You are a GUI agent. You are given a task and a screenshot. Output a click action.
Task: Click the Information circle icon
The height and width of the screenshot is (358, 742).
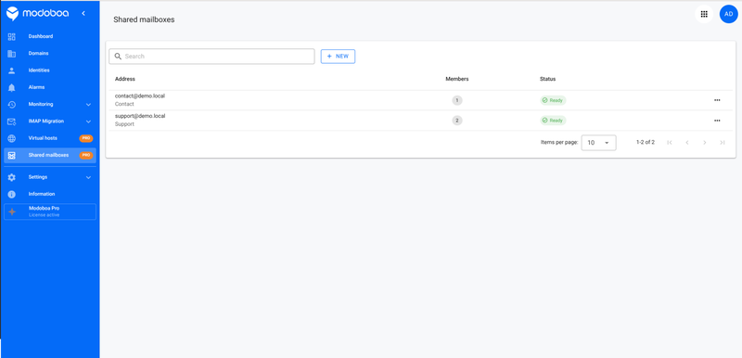[12, 195]
